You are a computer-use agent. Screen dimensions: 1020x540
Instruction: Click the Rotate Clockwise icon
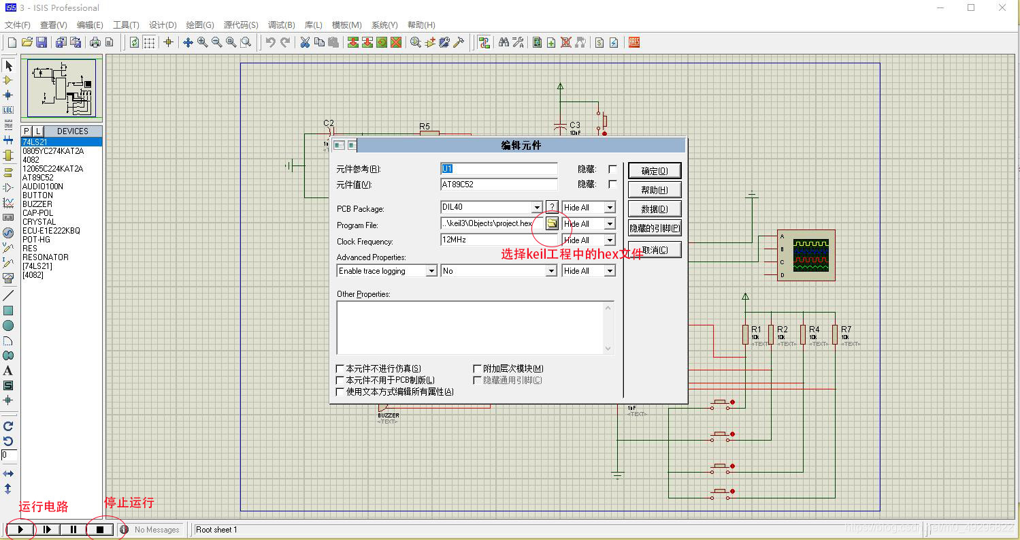click(x=8, y=426)
